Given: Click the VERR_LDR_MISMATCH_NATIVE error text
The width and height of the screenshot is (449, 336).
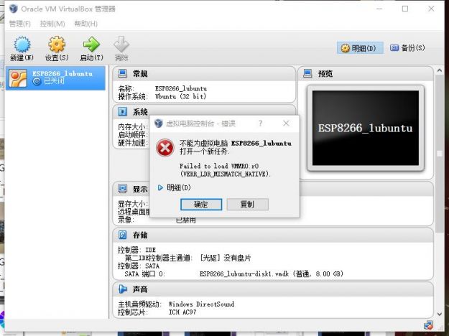Looking at the screenshot, I should pos(225,174).
